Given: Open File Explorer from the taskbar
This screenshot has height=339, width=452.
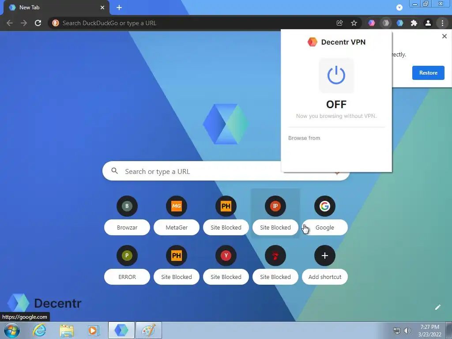Looking at the screenshot, I should pyautogui.click(x=67, y=330).
